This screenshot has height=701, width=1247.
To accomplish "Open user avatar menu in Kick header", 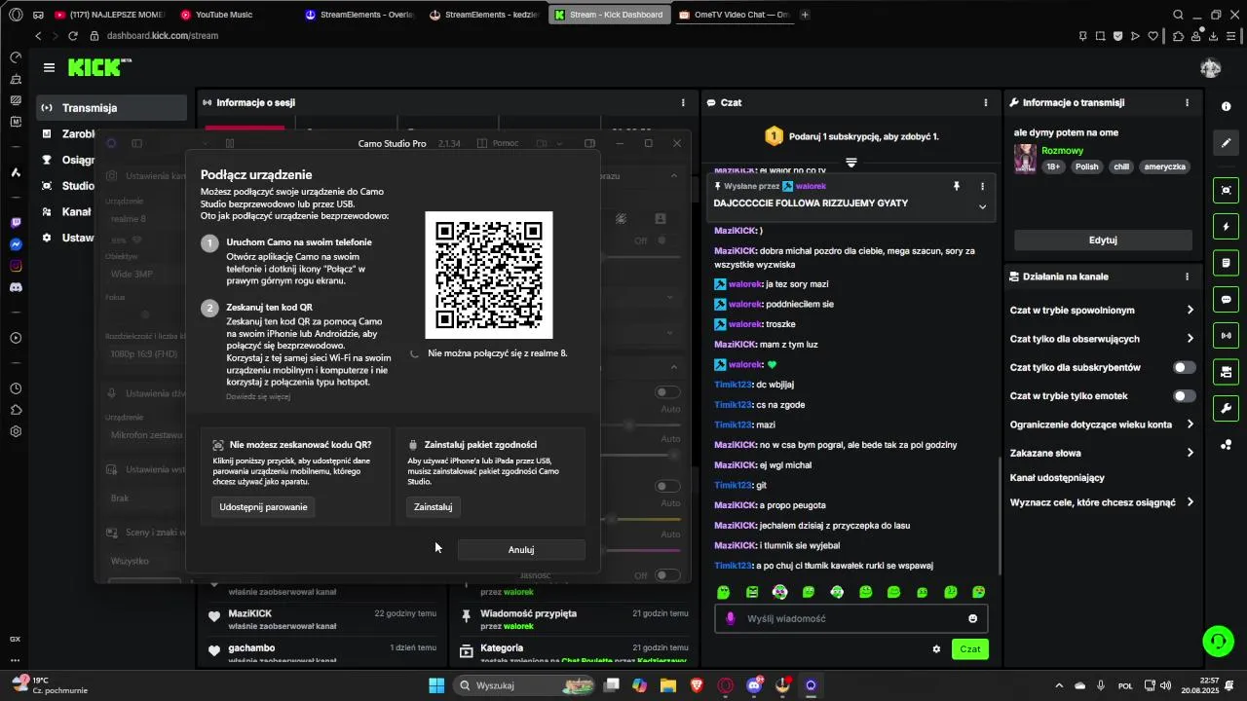I will coord(1211,67).
